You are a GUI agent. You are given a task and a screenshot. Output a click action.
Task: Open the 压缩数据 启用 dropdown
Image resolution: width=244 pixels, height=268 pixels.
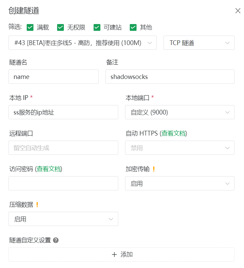coord(63,219)
